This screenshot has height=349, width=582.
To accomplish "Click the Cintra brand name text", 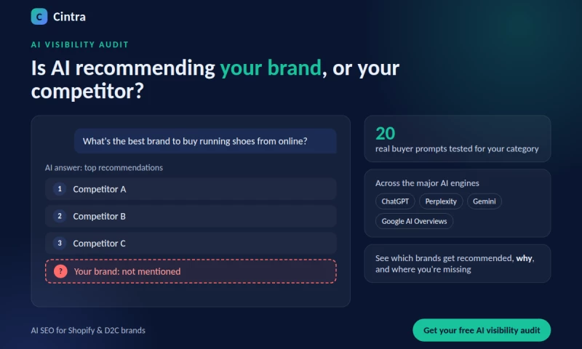I will click(x=69, y=17).
